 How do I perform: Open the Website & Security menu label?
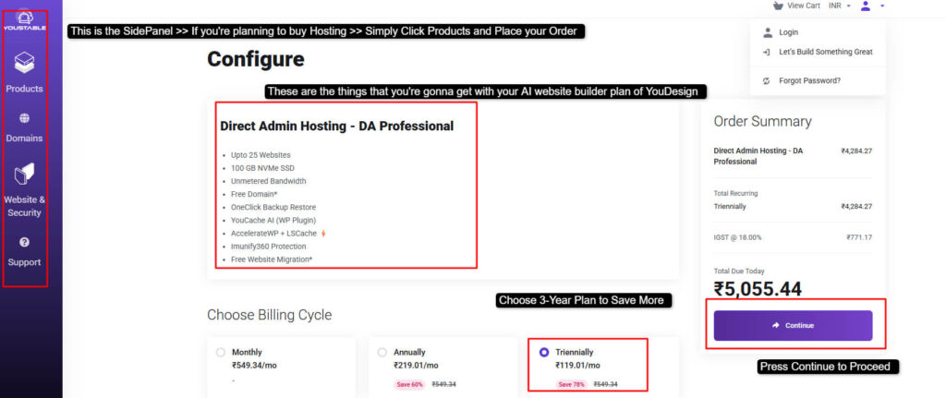click(x=24, y=206)
